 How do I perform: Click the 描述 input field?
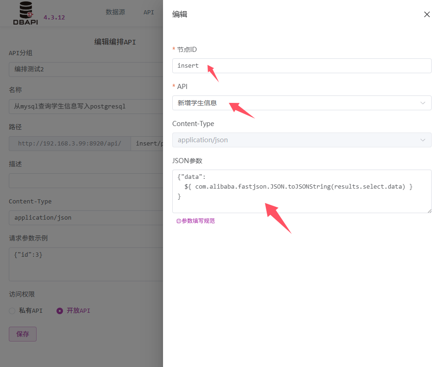pos(86,181)
